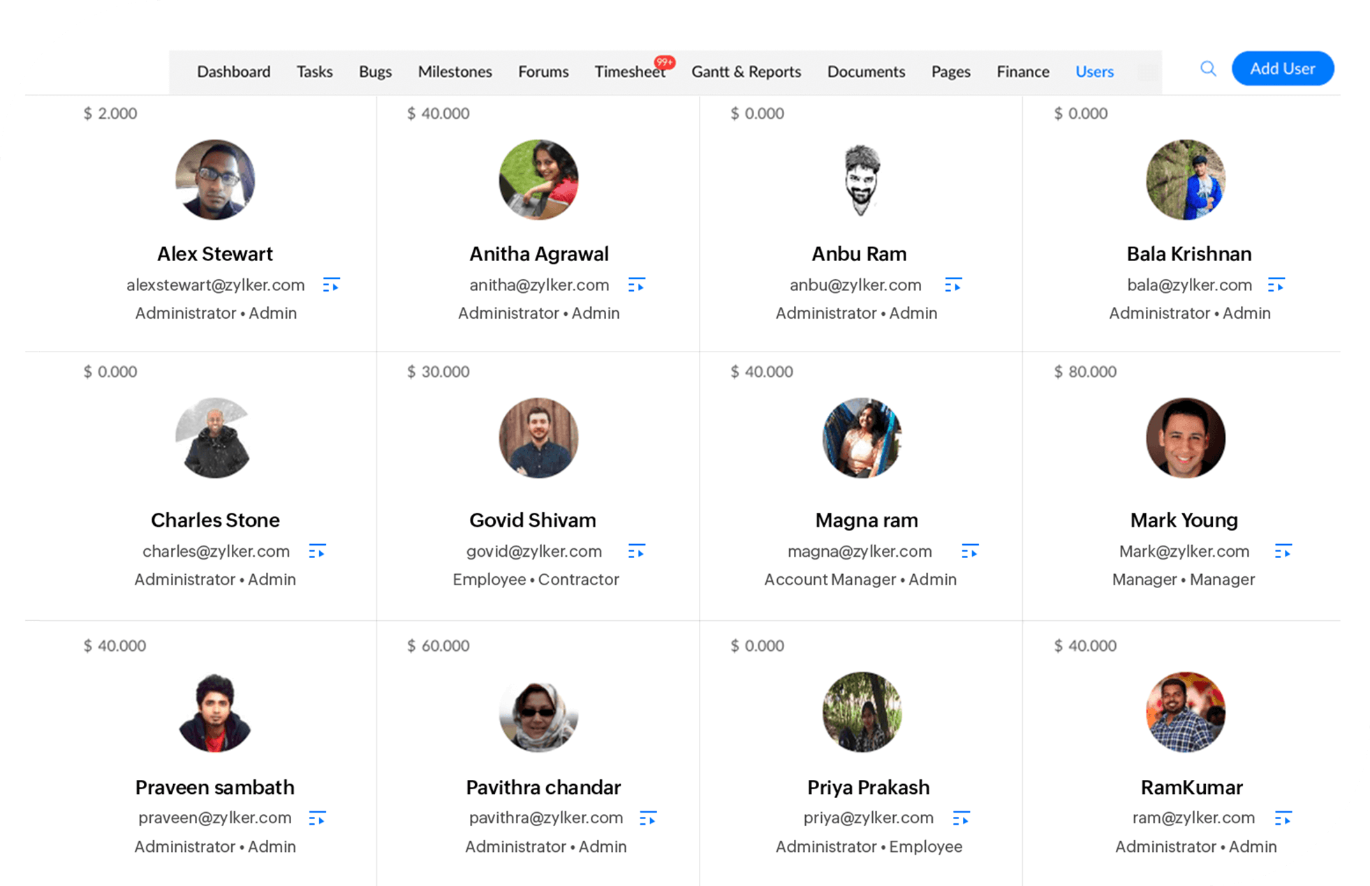1370x886 pixels.
Task: Click task list icon next to priya@zylker.com
Action: [x=962, y=818]
